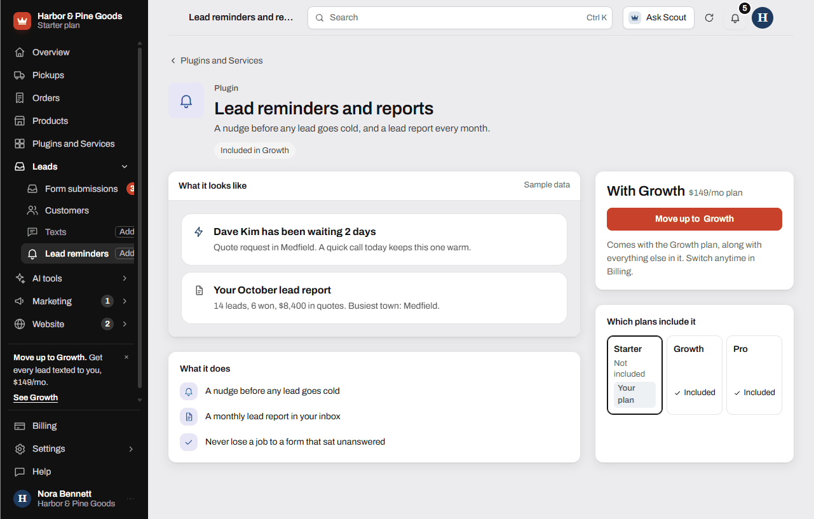Click the Sample data label
The image size is (814, 519).
coord(547,185)
